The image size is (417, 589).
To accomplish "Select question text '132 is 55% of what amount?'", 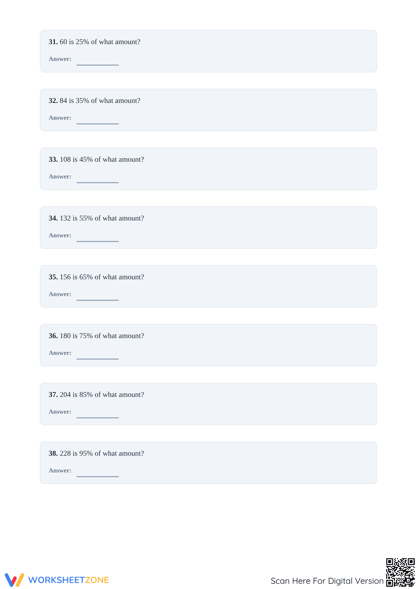I will tap(102, 218).
